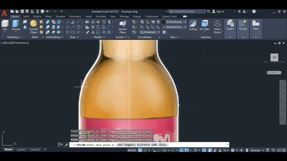Click the search magnifier icon
This screenshot has width=287, height=161.
point(209,12)
